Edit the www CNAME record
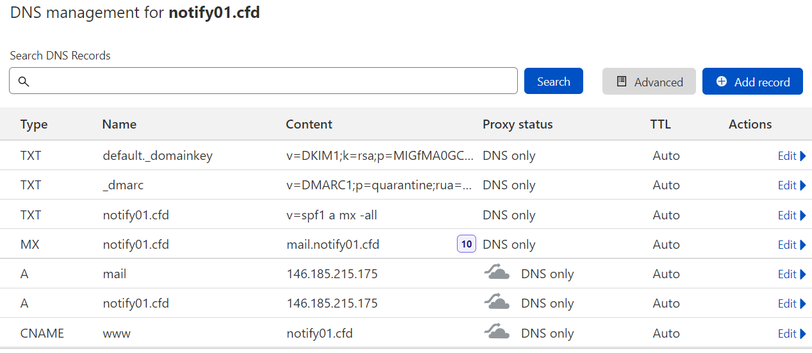The image size is (812, 353). (787, 333)
